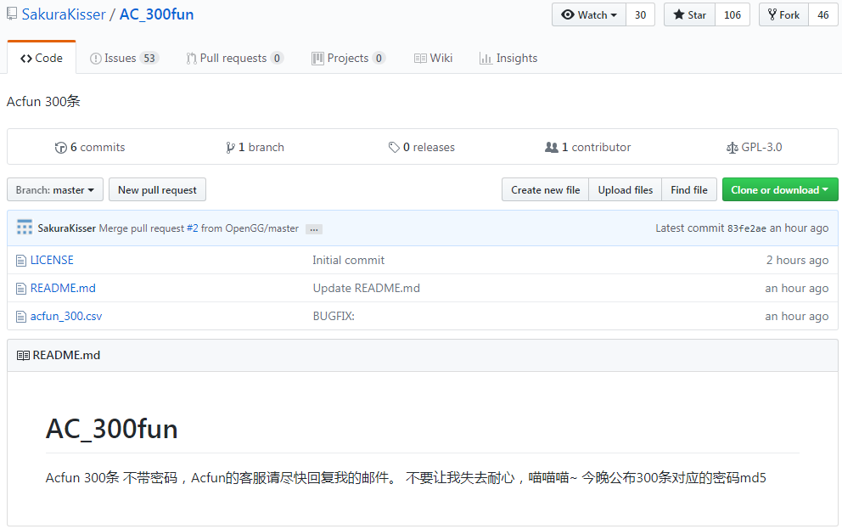Click the Pull requests merge icon

tap(191, 59)
